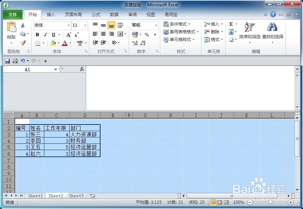Image resolution: width=303 pixels, height=209 pixels.
Task: Increase font size with large A
Action: point(69,35)
